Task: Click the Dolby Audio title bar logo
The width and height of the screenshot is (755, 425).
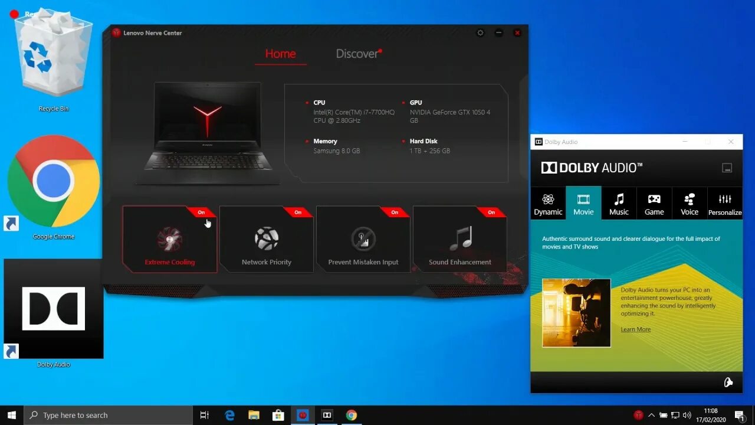Action: coord(538,142)
